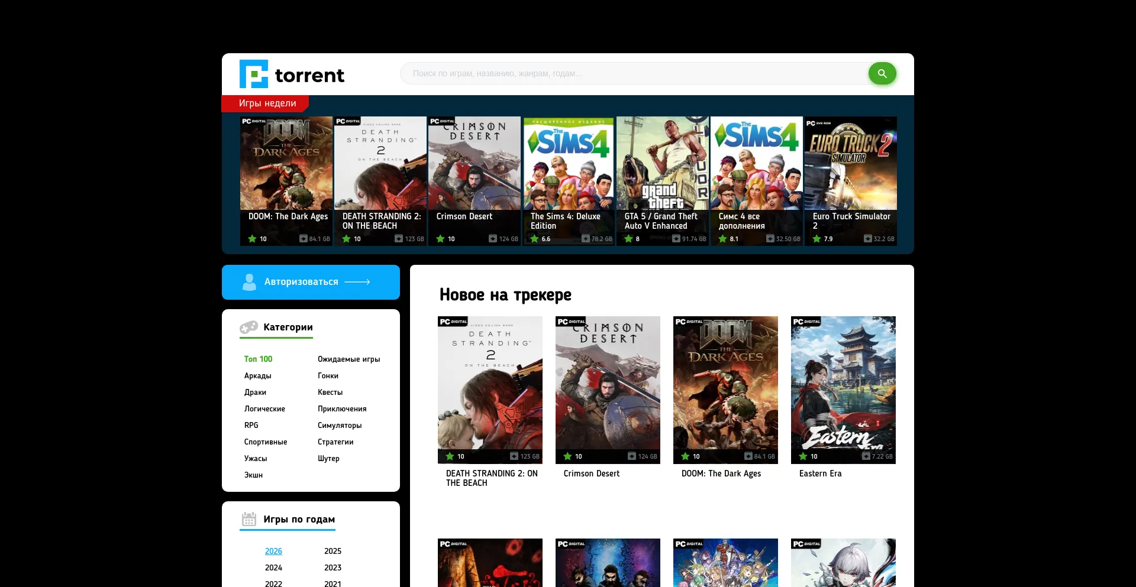The width and height of the screenshot is (1136, 587).
Task: Click the user avatar icon in Авторизоваться
Action: [250, 282]
